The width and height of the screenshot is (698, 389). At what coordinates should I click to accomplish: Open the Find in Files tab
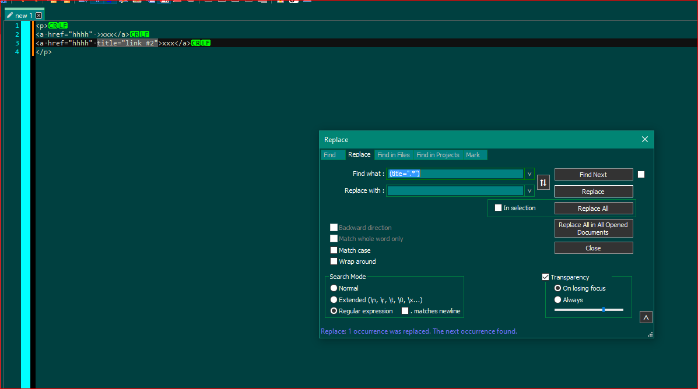point(394,155)
